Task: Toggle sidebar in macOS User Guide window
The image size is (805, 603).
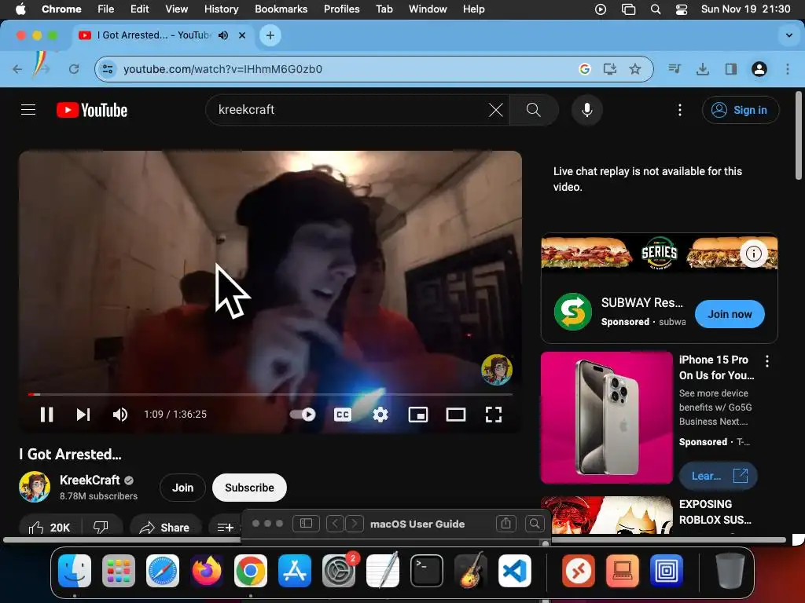Action: [x=306, y=524]
